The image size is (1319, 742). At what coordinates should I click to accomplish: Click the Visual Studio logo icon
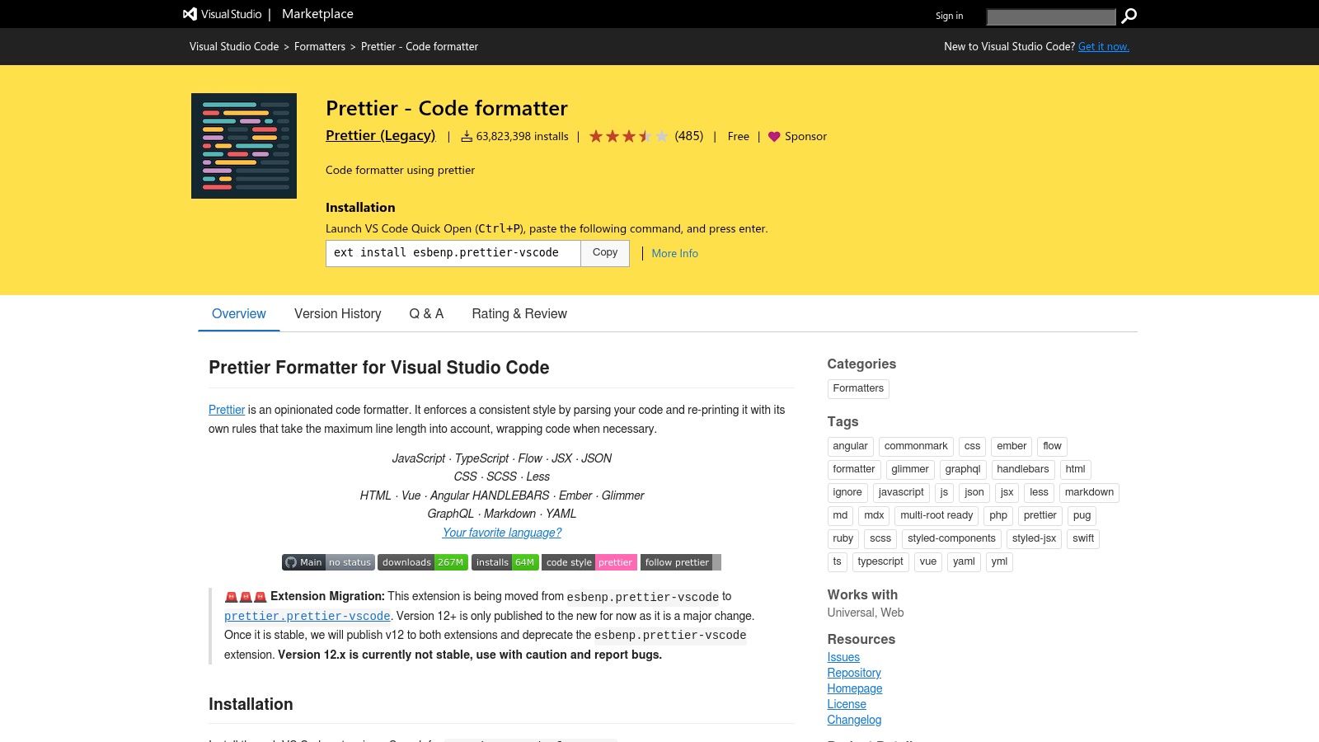click(188, 13)
